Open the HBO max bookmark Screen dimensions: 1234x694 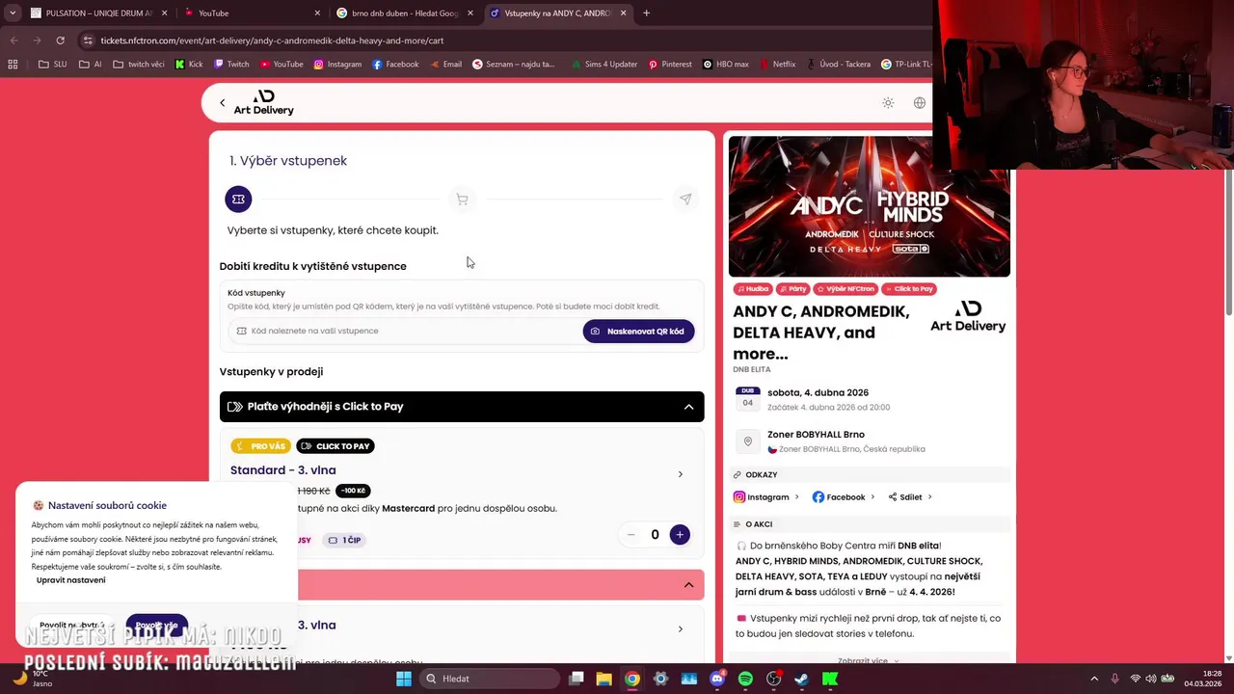pos(726,65)
